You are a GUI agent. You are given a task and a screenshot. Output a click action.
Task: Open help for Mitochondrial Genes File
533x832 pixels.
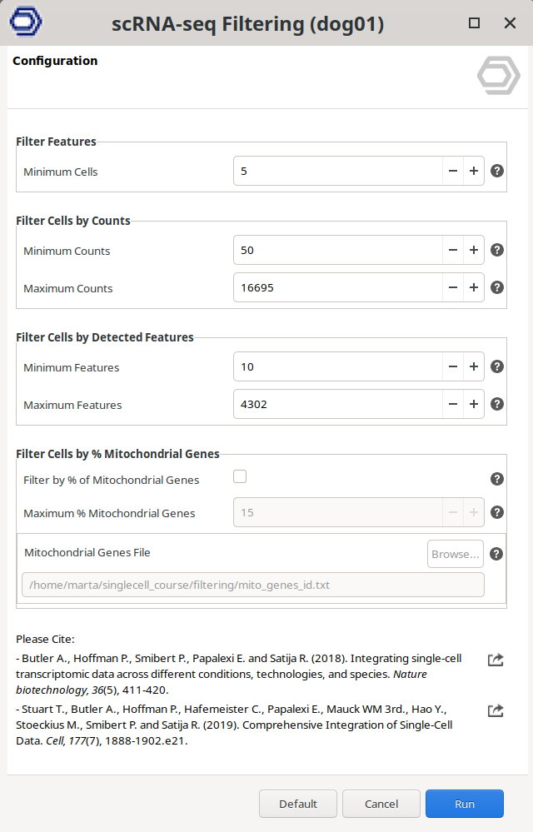497,554
